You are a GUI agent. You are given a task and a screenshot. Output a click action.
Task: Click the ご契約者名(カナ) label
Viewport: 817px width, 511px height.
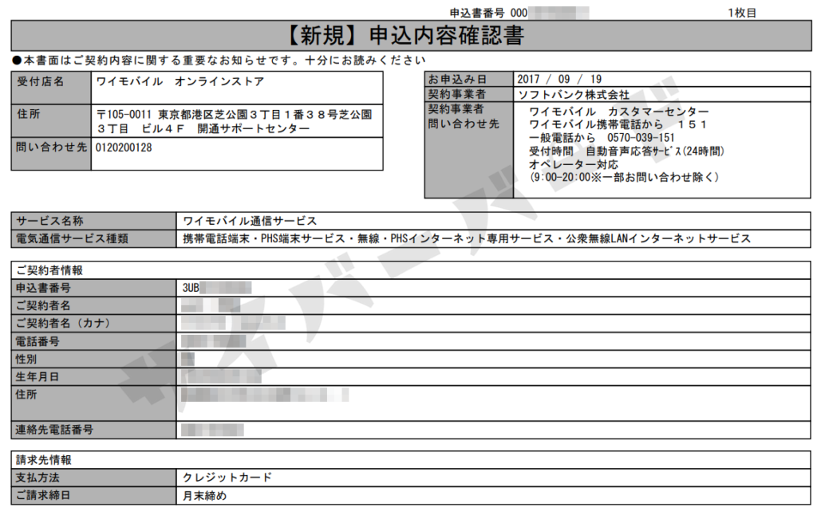pos(63,323)
